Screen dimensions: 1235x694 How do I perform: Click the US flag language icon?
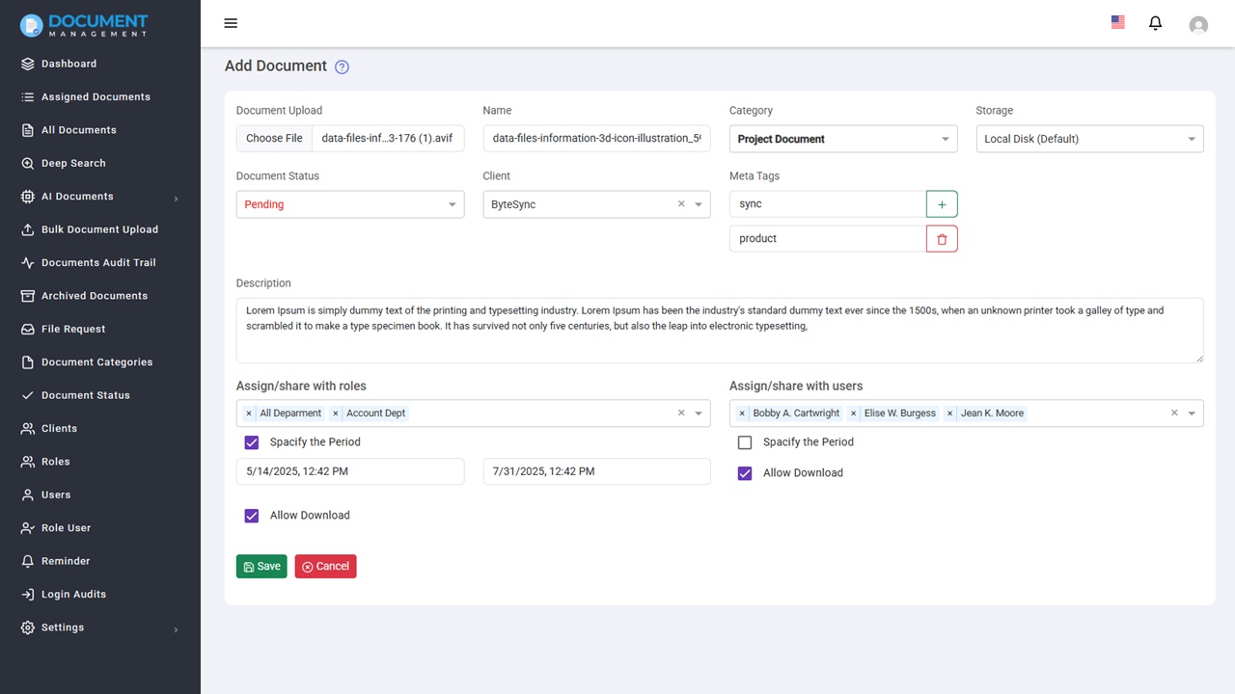tap(1118, 22)
